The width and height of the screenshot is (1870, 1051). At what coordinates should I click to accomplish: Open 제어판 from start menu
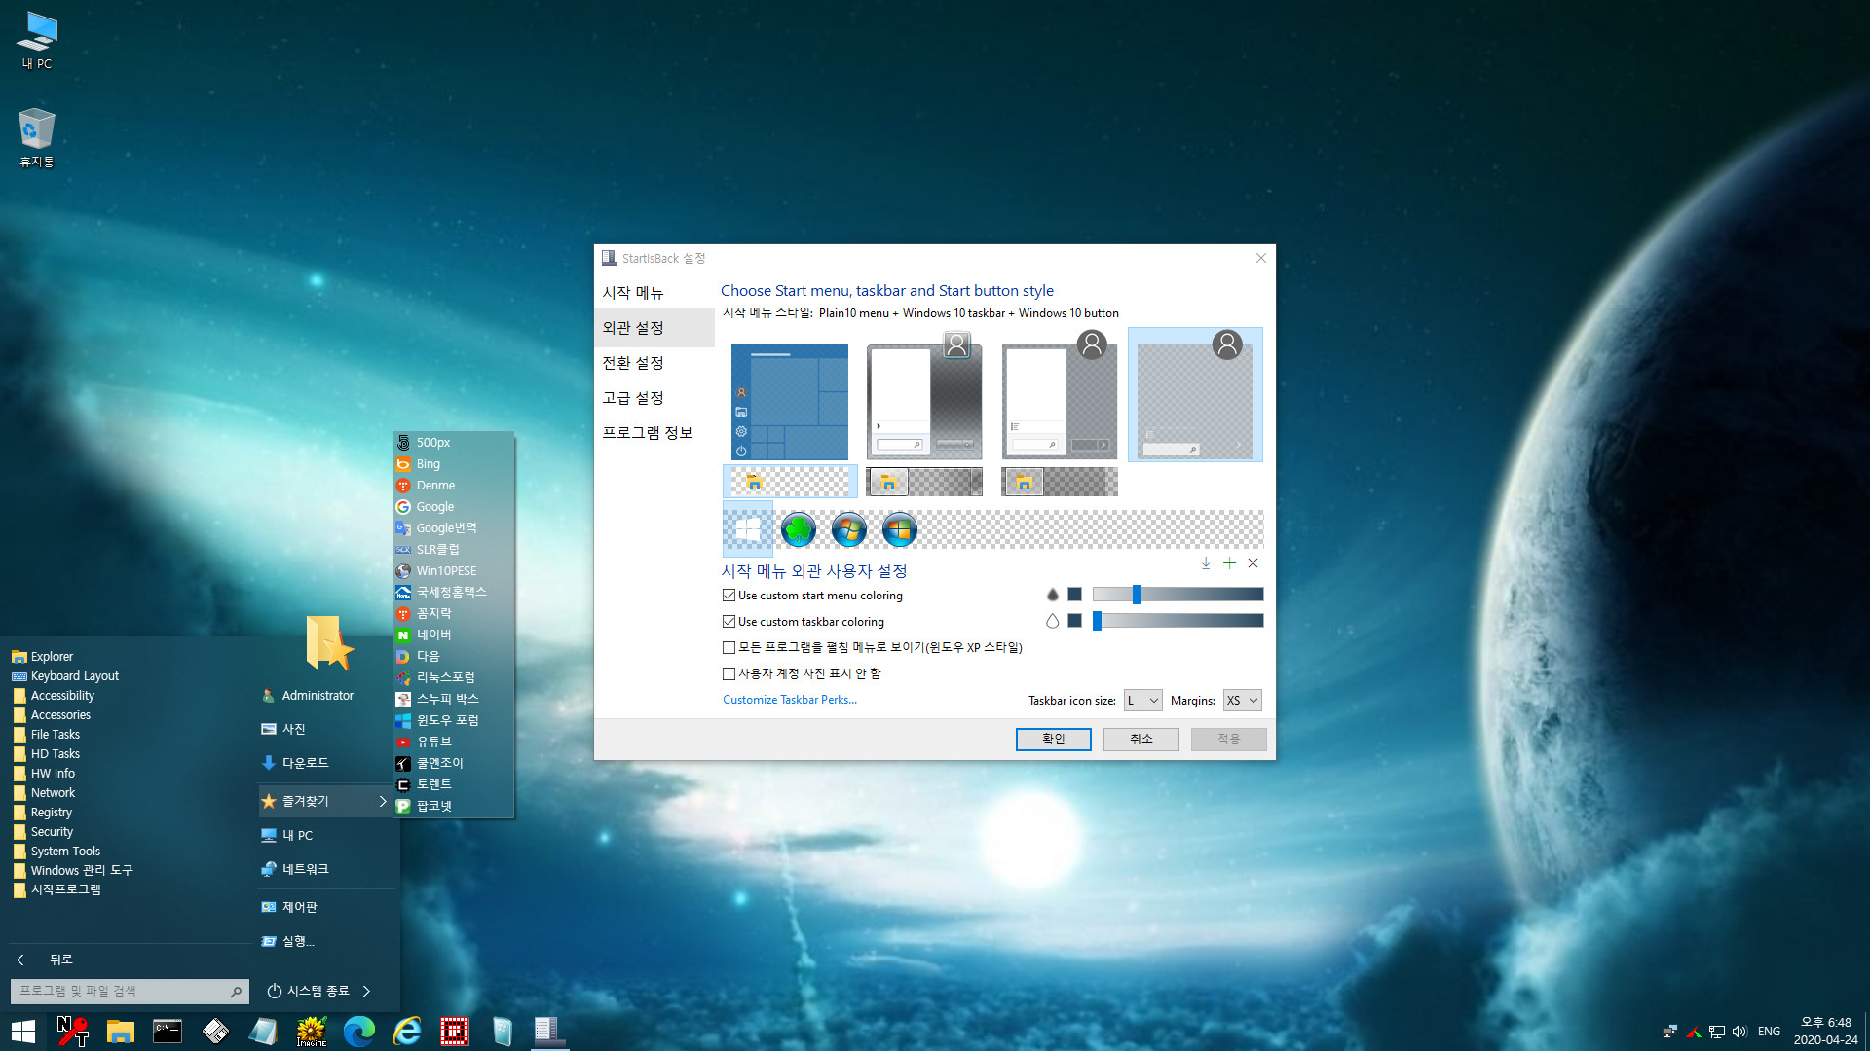[x=326, y=907]
